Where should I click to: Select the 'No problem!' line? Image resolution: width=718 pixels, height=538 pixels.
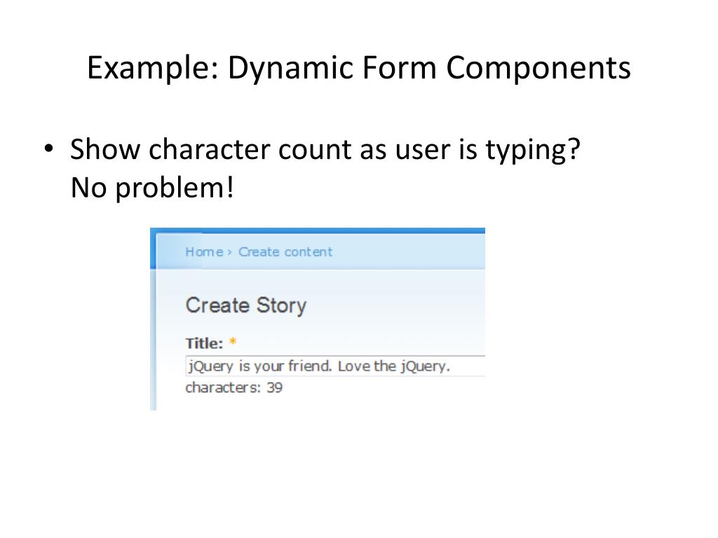tap(152, 188)
